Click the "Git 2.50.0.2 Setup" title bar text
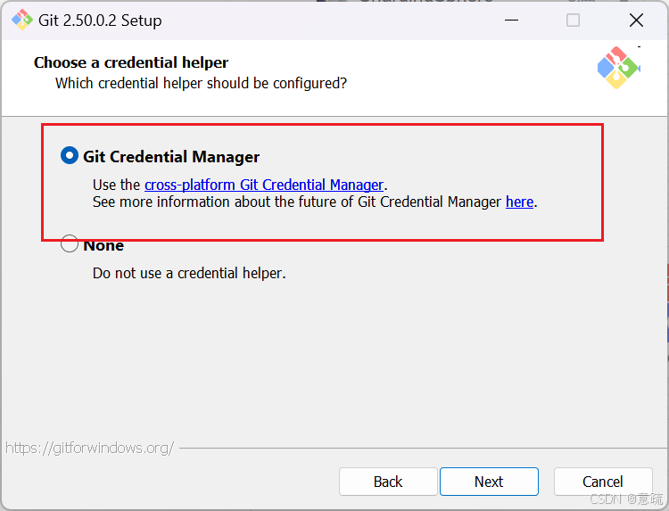 coord(101,20)
